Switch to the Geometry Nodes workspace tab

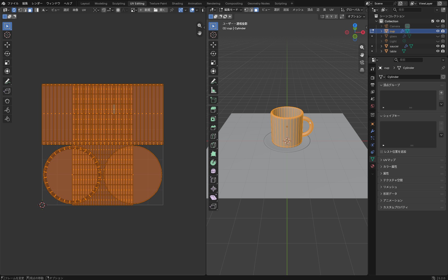tap(259, 3)
